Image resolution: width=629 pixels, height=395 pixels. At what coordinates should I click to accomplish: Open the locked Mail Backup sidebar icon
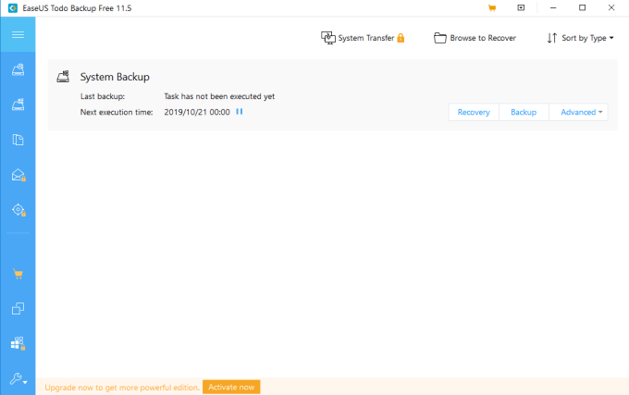pyautogui.click(x=18, y=175)
